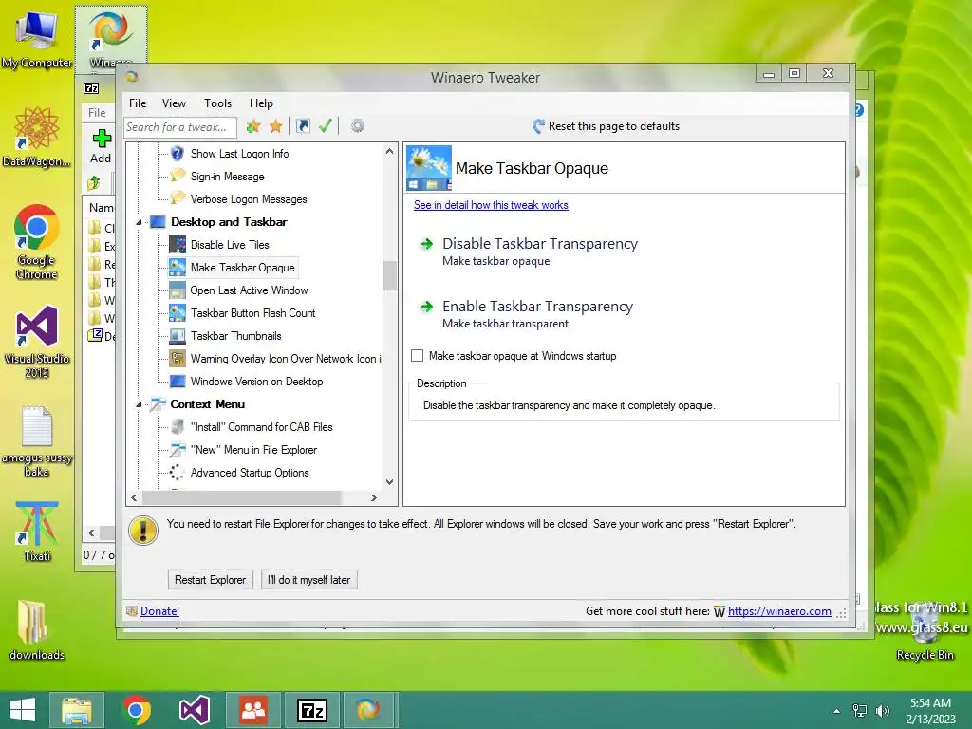Open the settings gear toolbar icon
Screen dimensions: 972x729
point(357,126)
